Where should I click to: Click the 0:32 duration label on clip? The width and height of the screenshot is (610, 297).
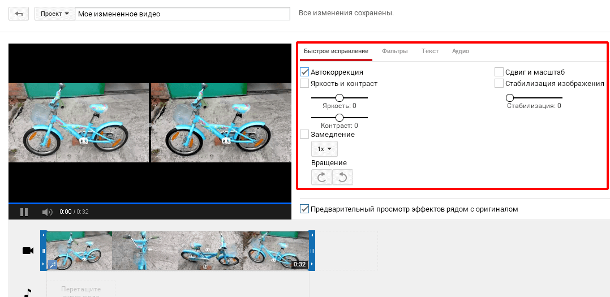point(299,264)
